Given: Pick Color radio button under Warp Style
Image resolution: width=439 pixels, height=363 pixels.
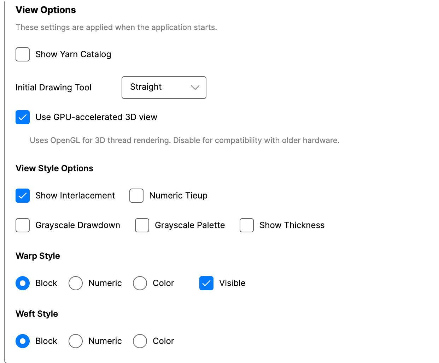Looking at the screenshot, I should pos(140,283).
